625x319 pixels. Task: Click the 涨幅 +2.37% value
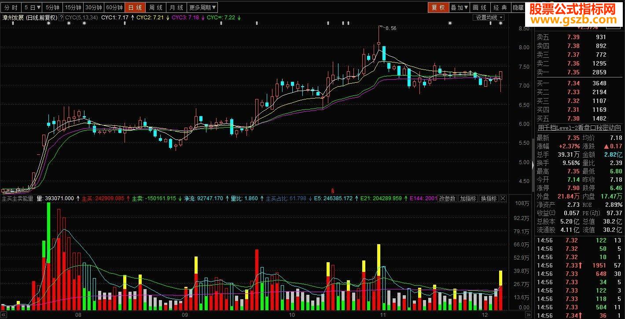pyautogui.click(x=569, y=146)
